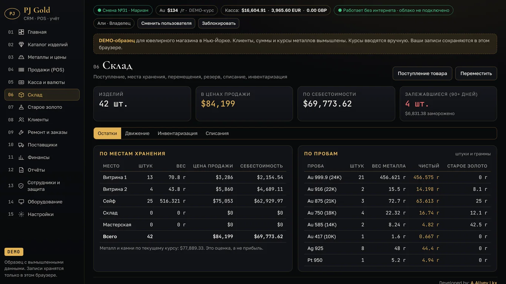Click the scale icon for Старое золото
Viewport: 506px width, 284px height.
click(21, 107)
